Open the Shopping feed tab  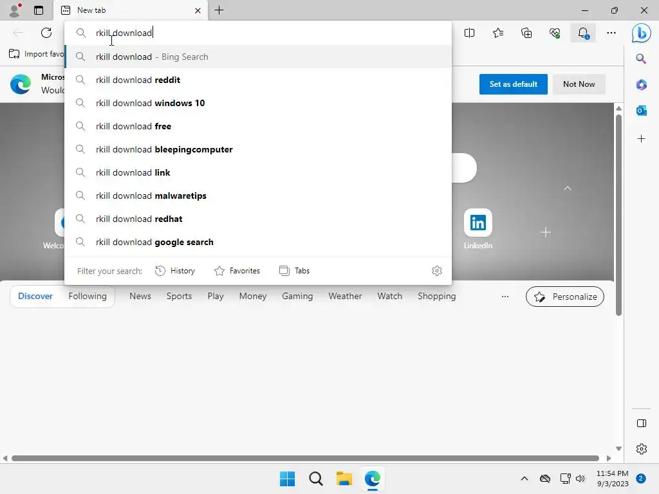click(437, 296)
